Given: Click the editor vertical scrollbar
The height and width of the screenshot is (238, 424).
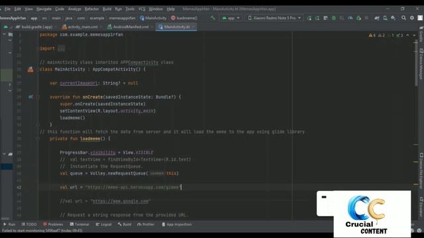Looking at the screenshot, I should point(416,63).
